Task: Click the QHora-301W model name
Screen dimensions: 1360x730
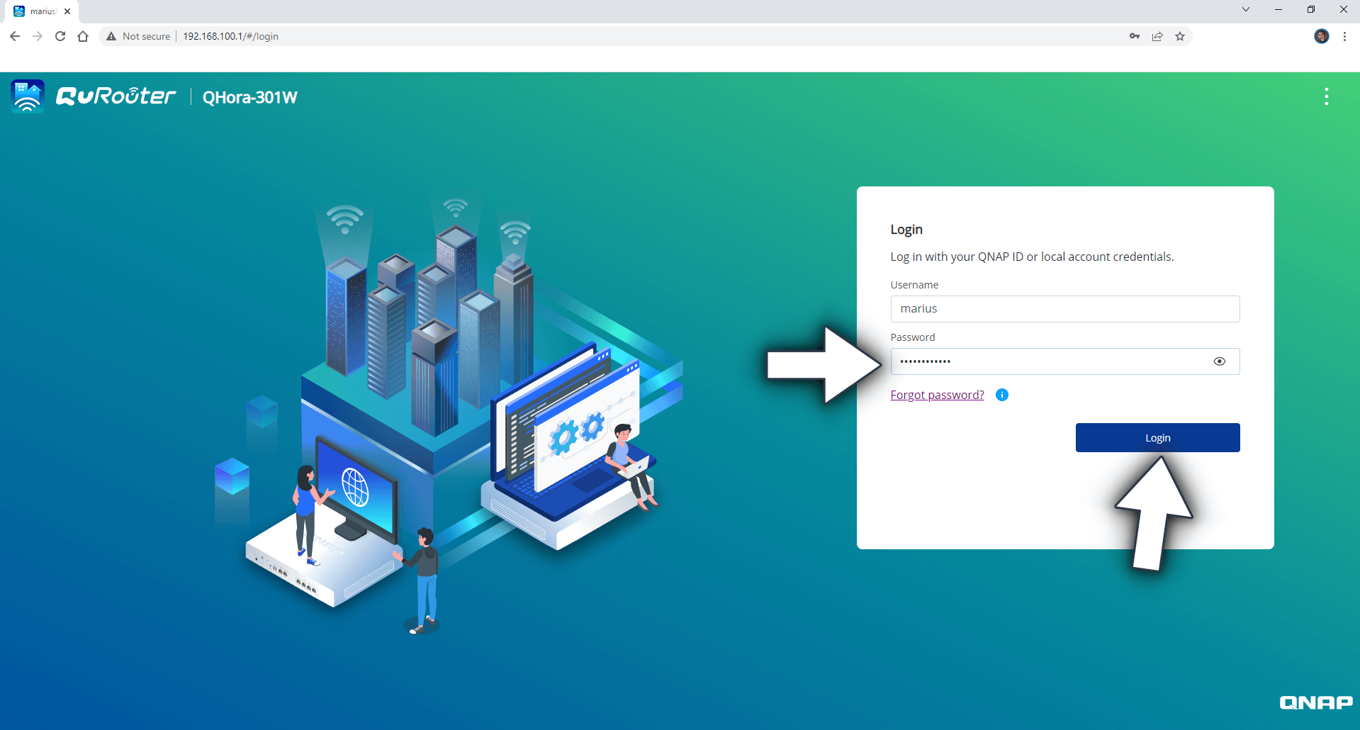Action: coord(249,97)
